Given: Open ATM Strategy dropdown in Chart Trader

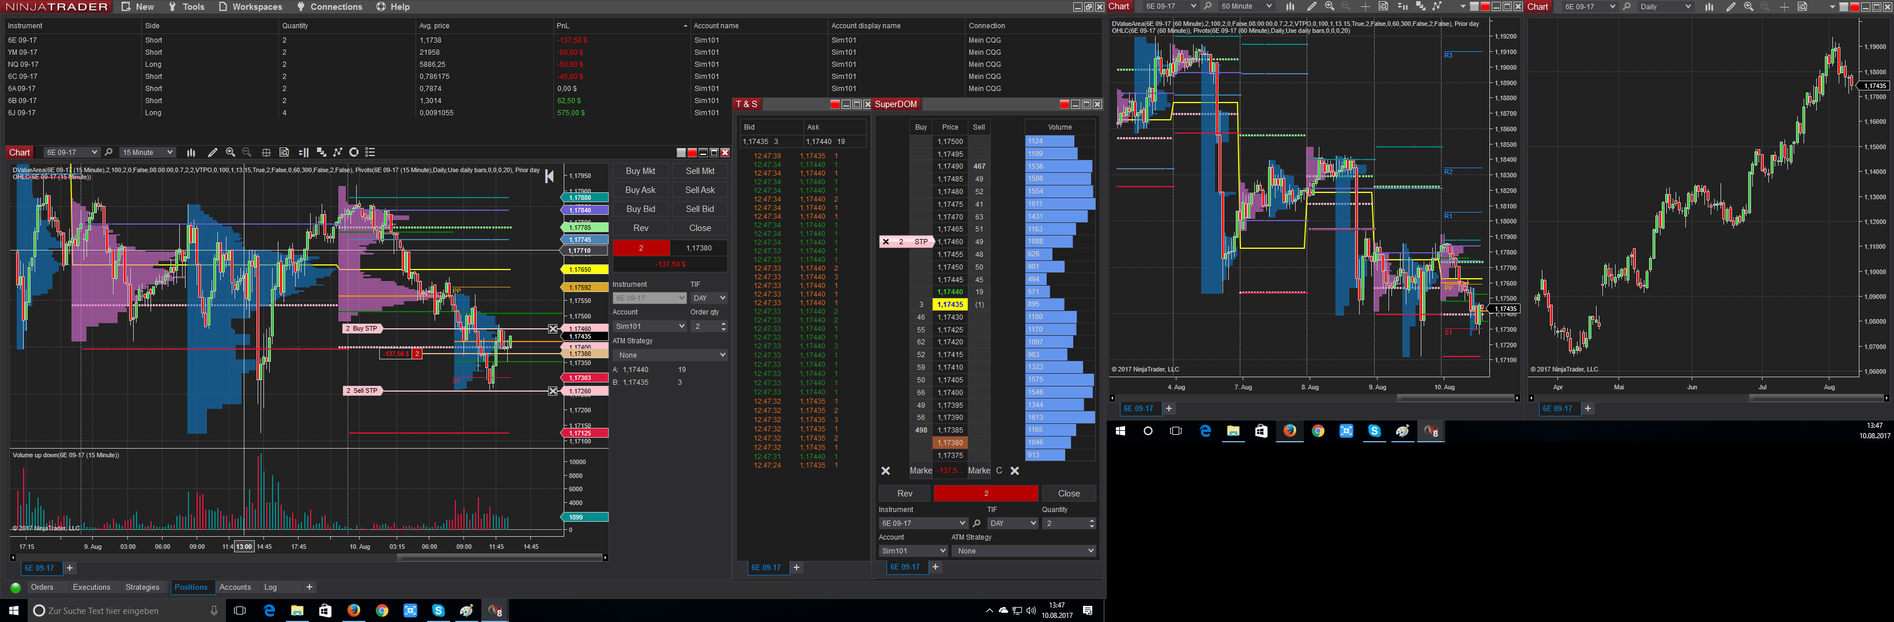Looking at the screenshot, I should [670, 355].
